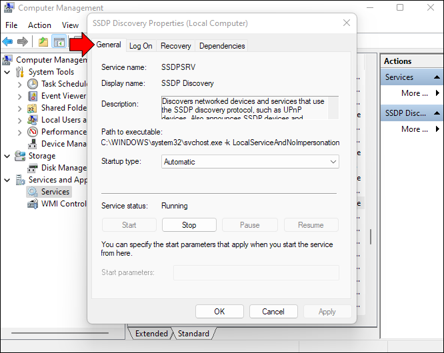Click the Shared Folders icon
Image resolution: width=444 pixels, height=353 pixels.
[x=33, y=108]
